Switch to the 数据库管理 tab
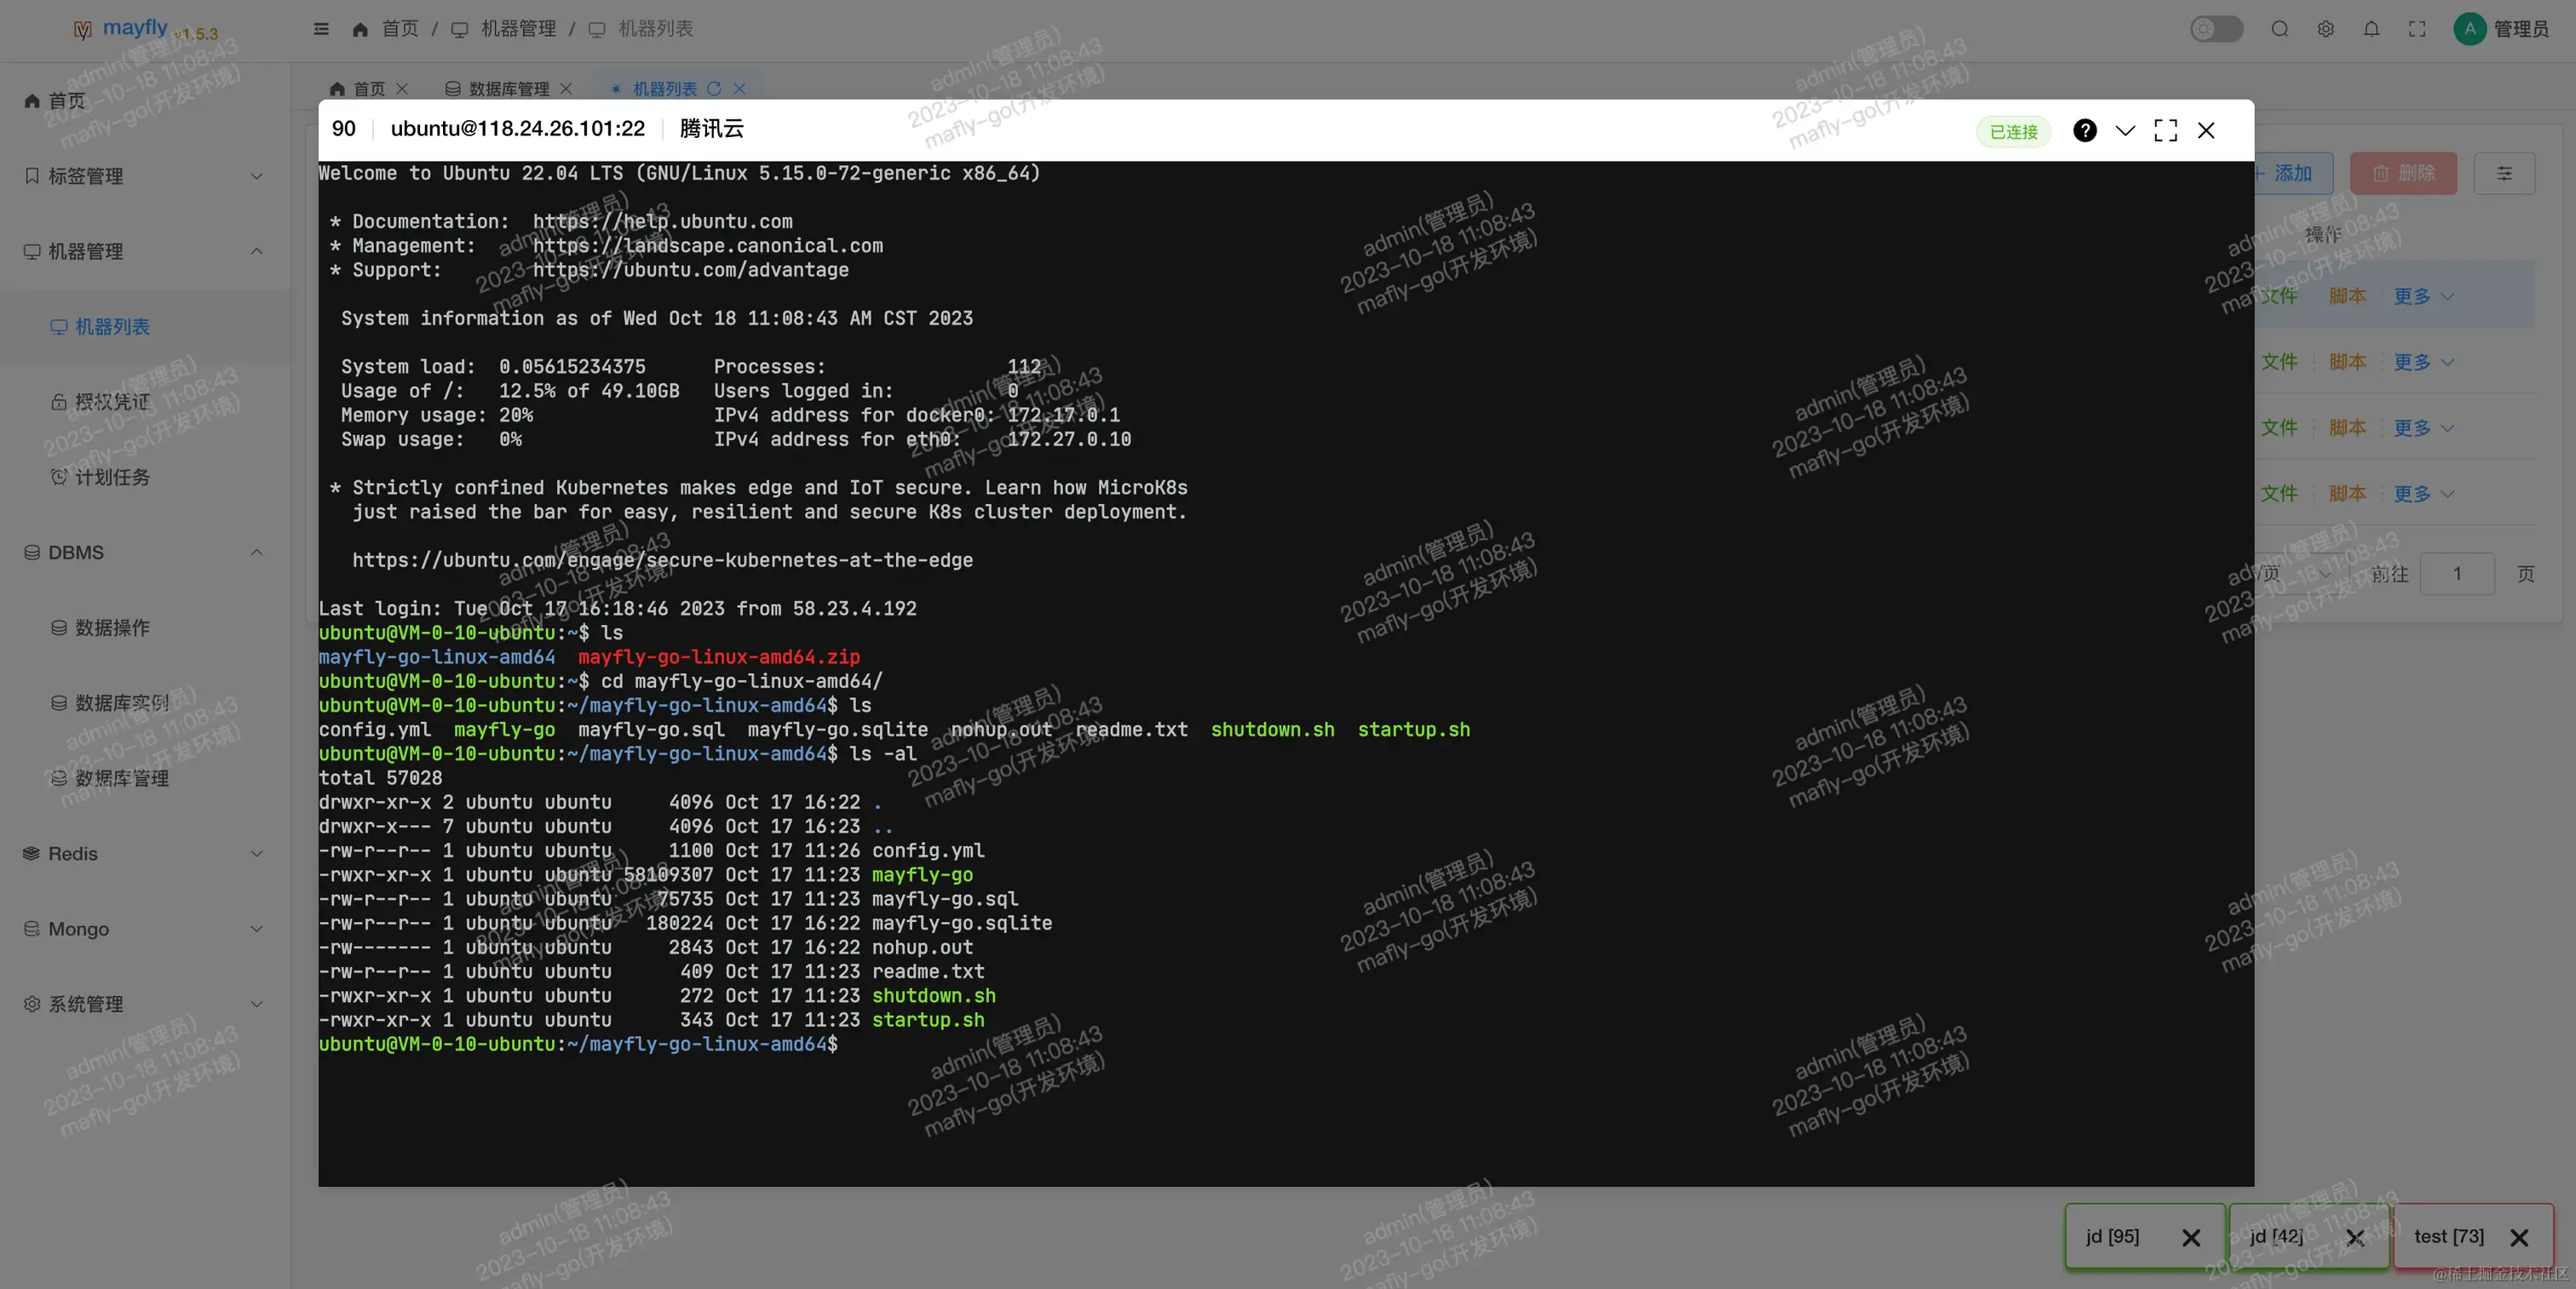 click(x=508, y=89)
